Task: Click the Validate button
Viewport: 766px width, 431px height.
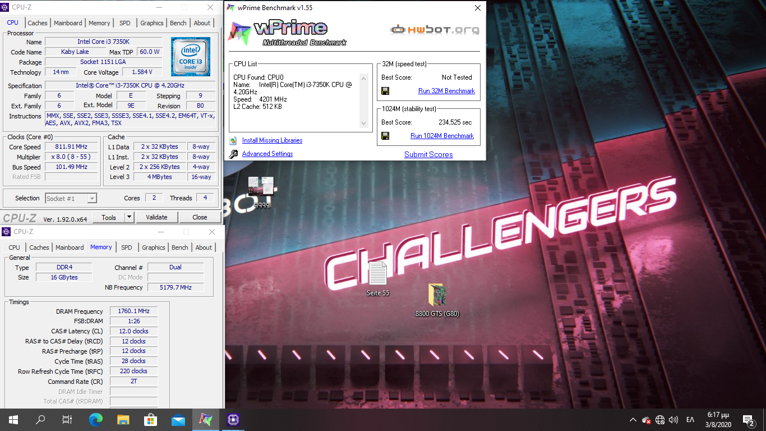Action: 156,217
